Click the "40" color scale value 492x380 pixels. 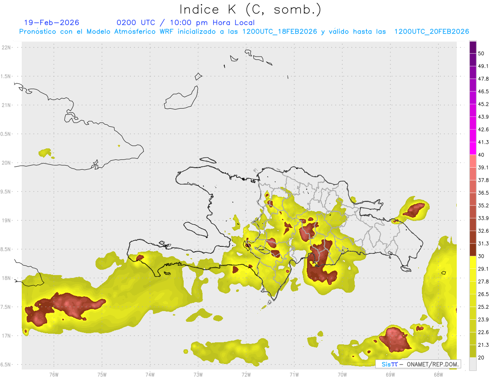pyautogui.click(x=481, y=155)
